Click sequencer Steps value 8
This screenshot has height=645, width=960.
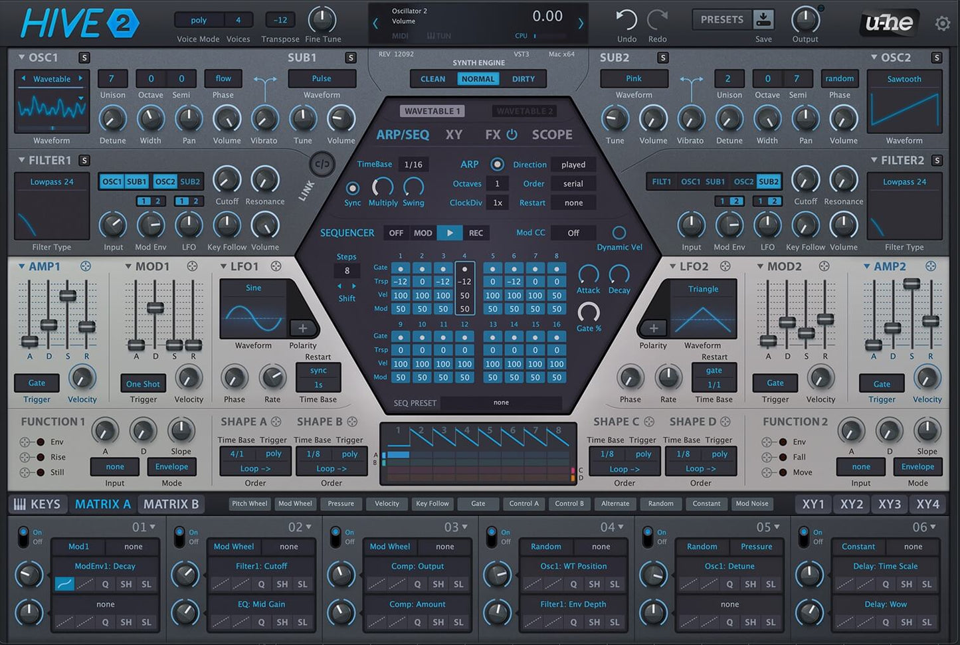(x=347, y=270)
